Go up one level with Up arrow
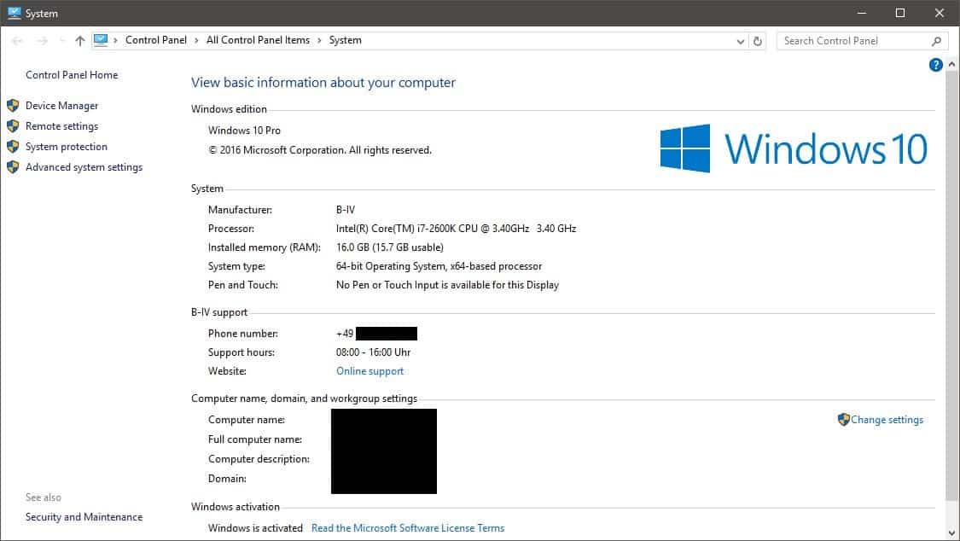The width and height of the screenshot is (960, 541). tap(79, 41)
